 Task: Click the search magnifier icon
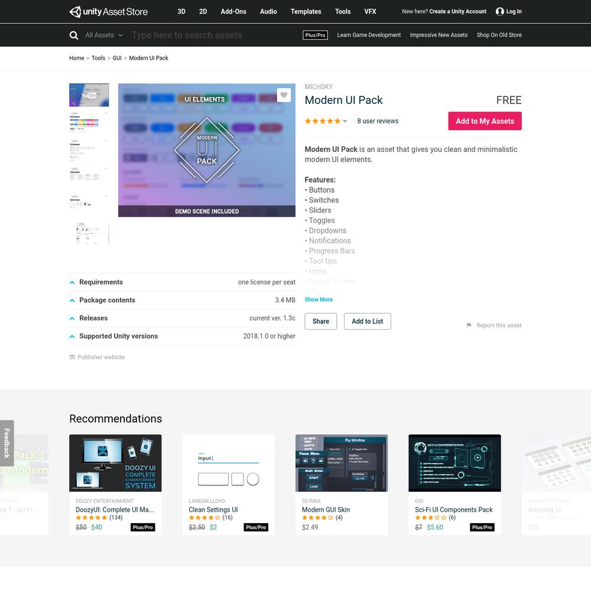[x=74, y=35]
